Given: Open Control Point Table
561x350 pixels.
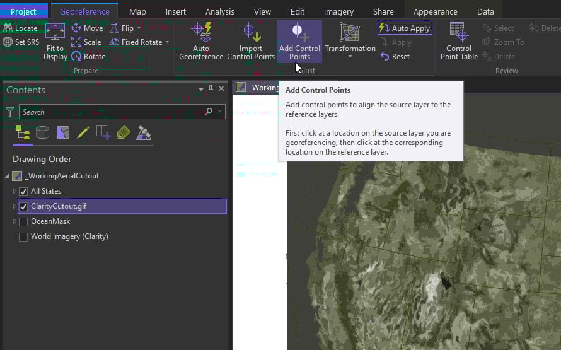Looking at the screenshot, I should (459, 42).
